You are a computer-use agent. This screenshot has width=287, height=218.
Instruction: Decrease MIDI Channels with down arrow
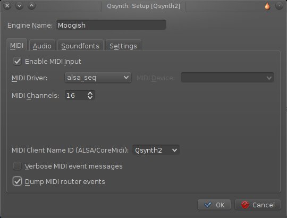click(90, 97)
